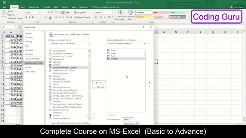This screenshot has width=246, height=138.
Task: Click the Cut scissors icon
Action: point(8,11)
